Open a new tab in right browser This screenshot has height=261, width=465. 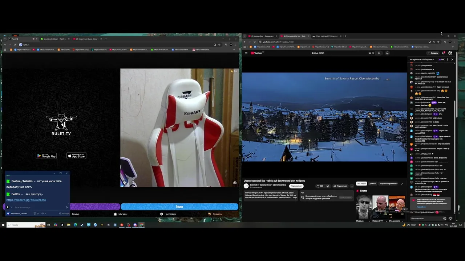point(345,36)
